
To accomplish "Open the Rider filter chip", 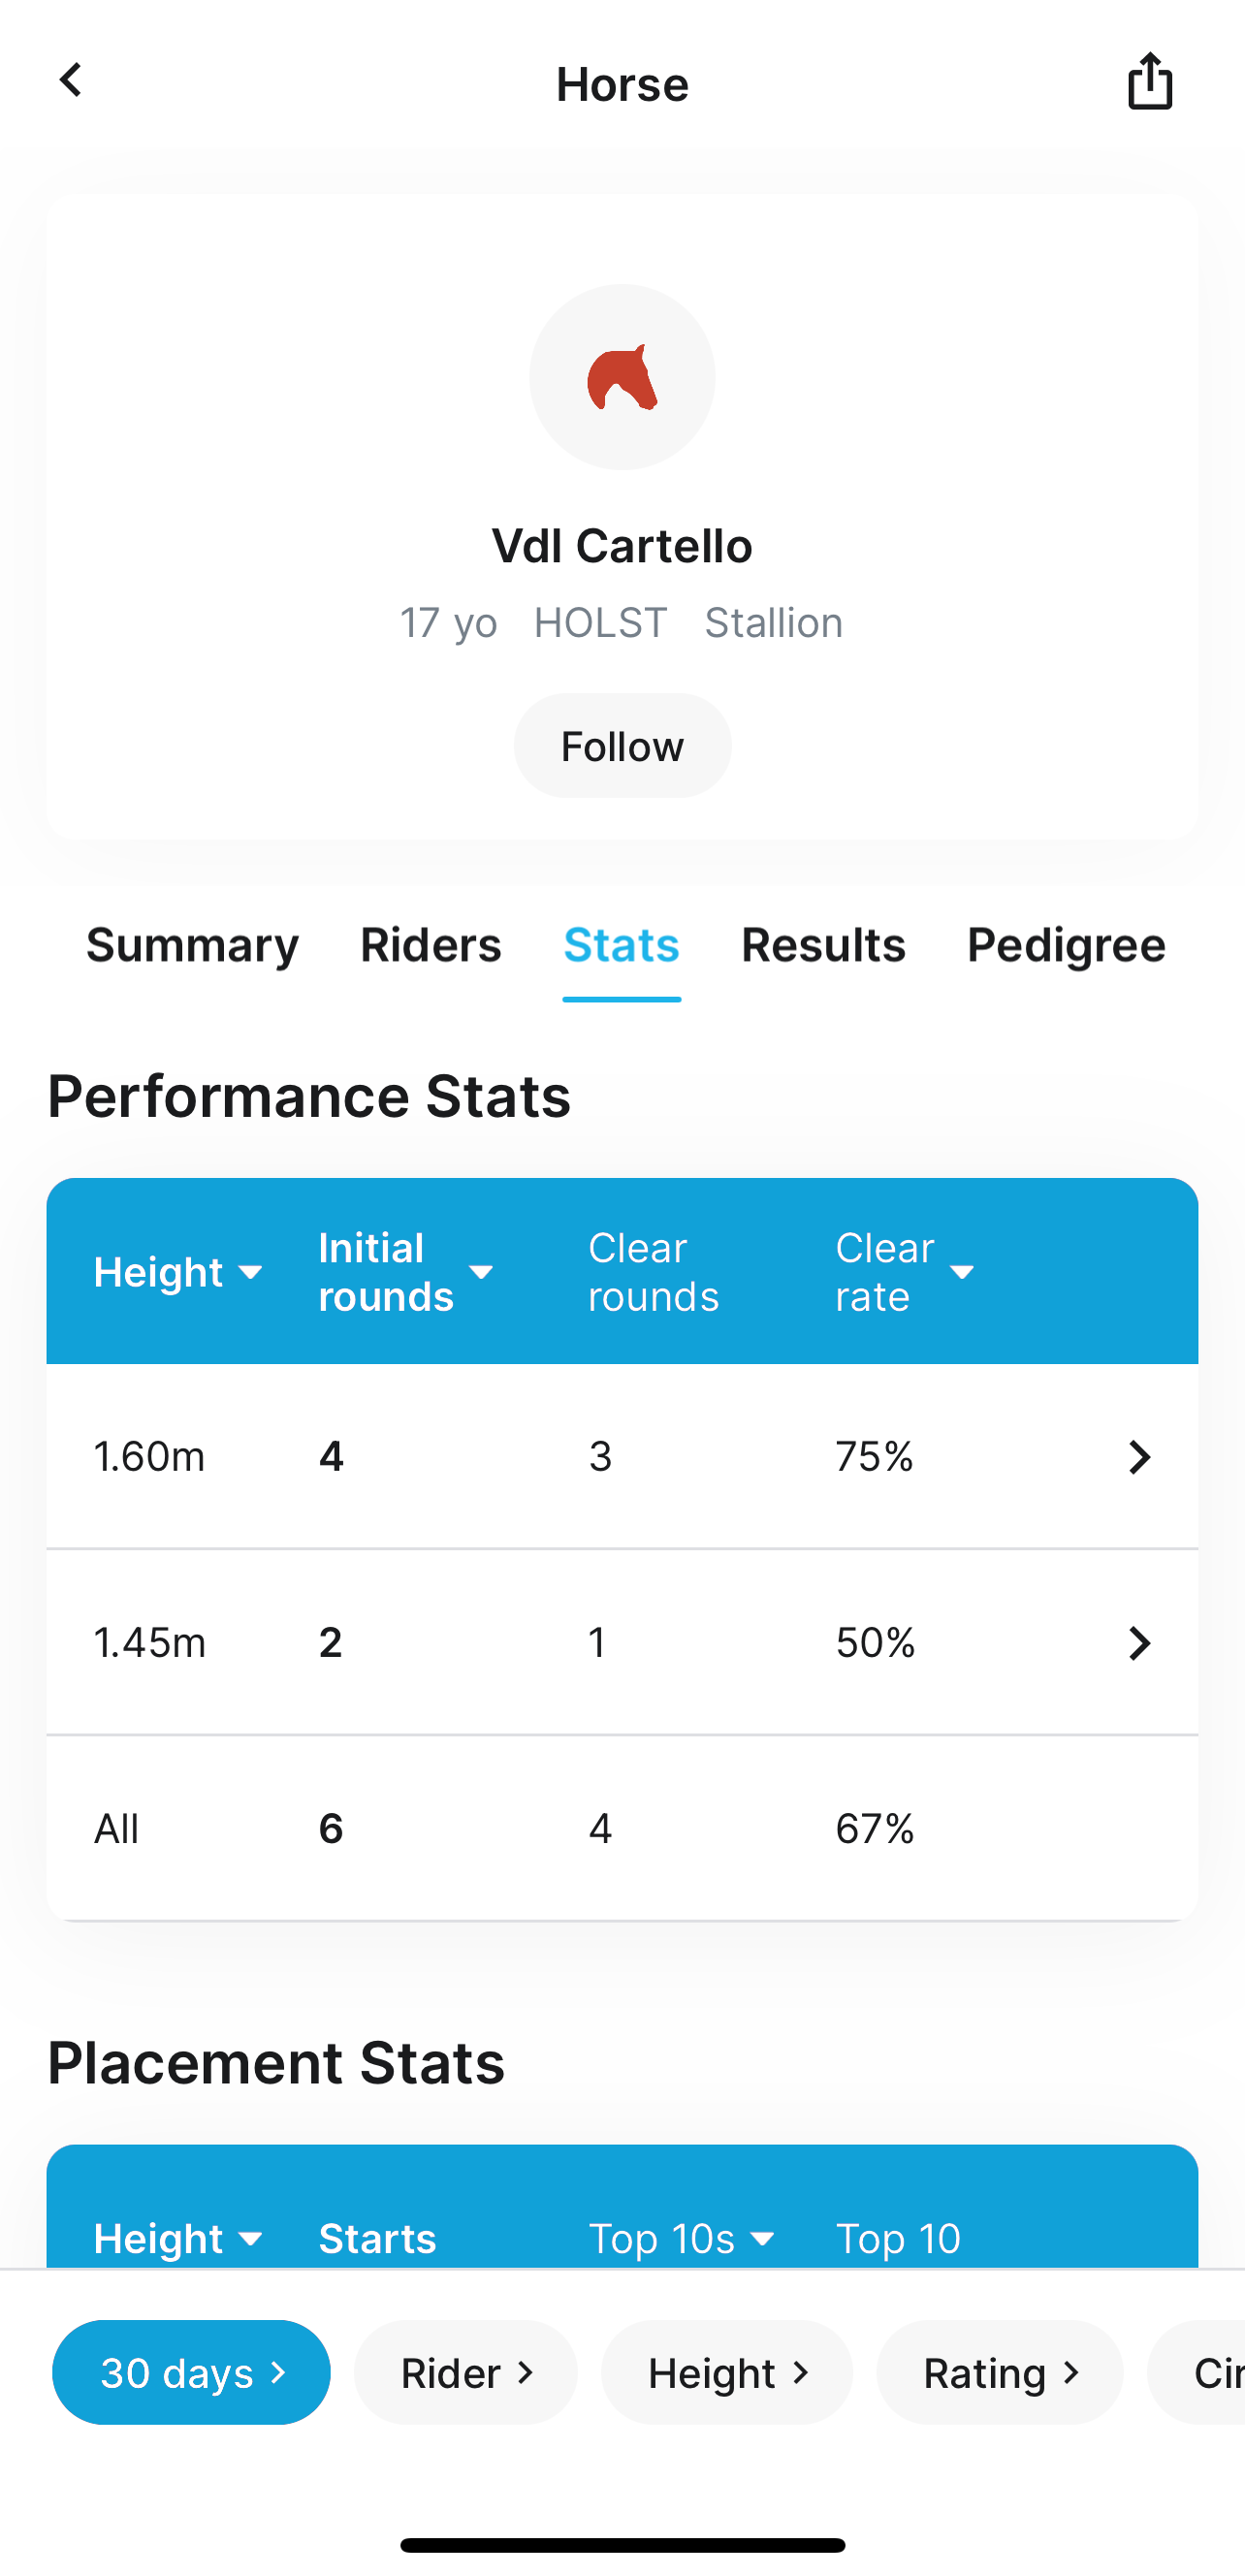I will (466, 2372).
